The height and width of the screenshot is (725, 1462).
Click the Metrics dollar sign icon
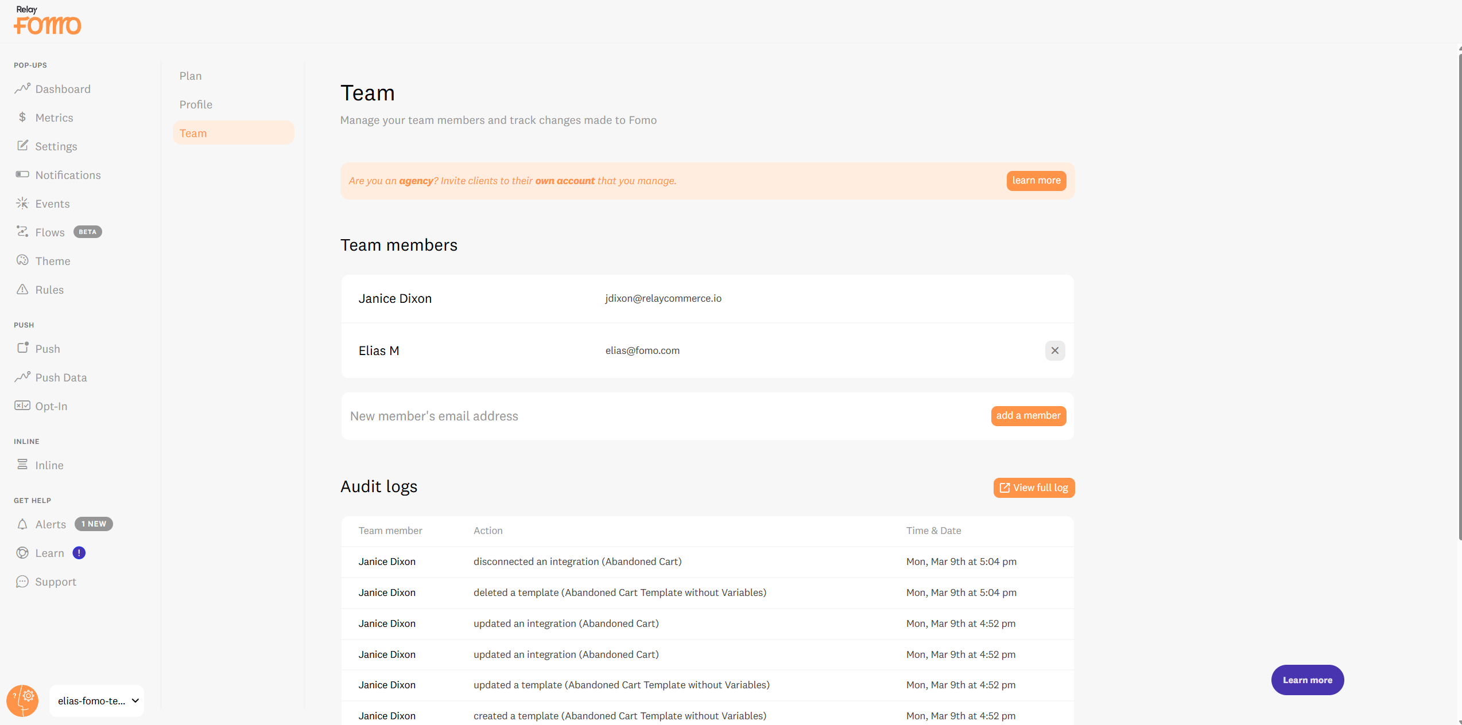22,117
